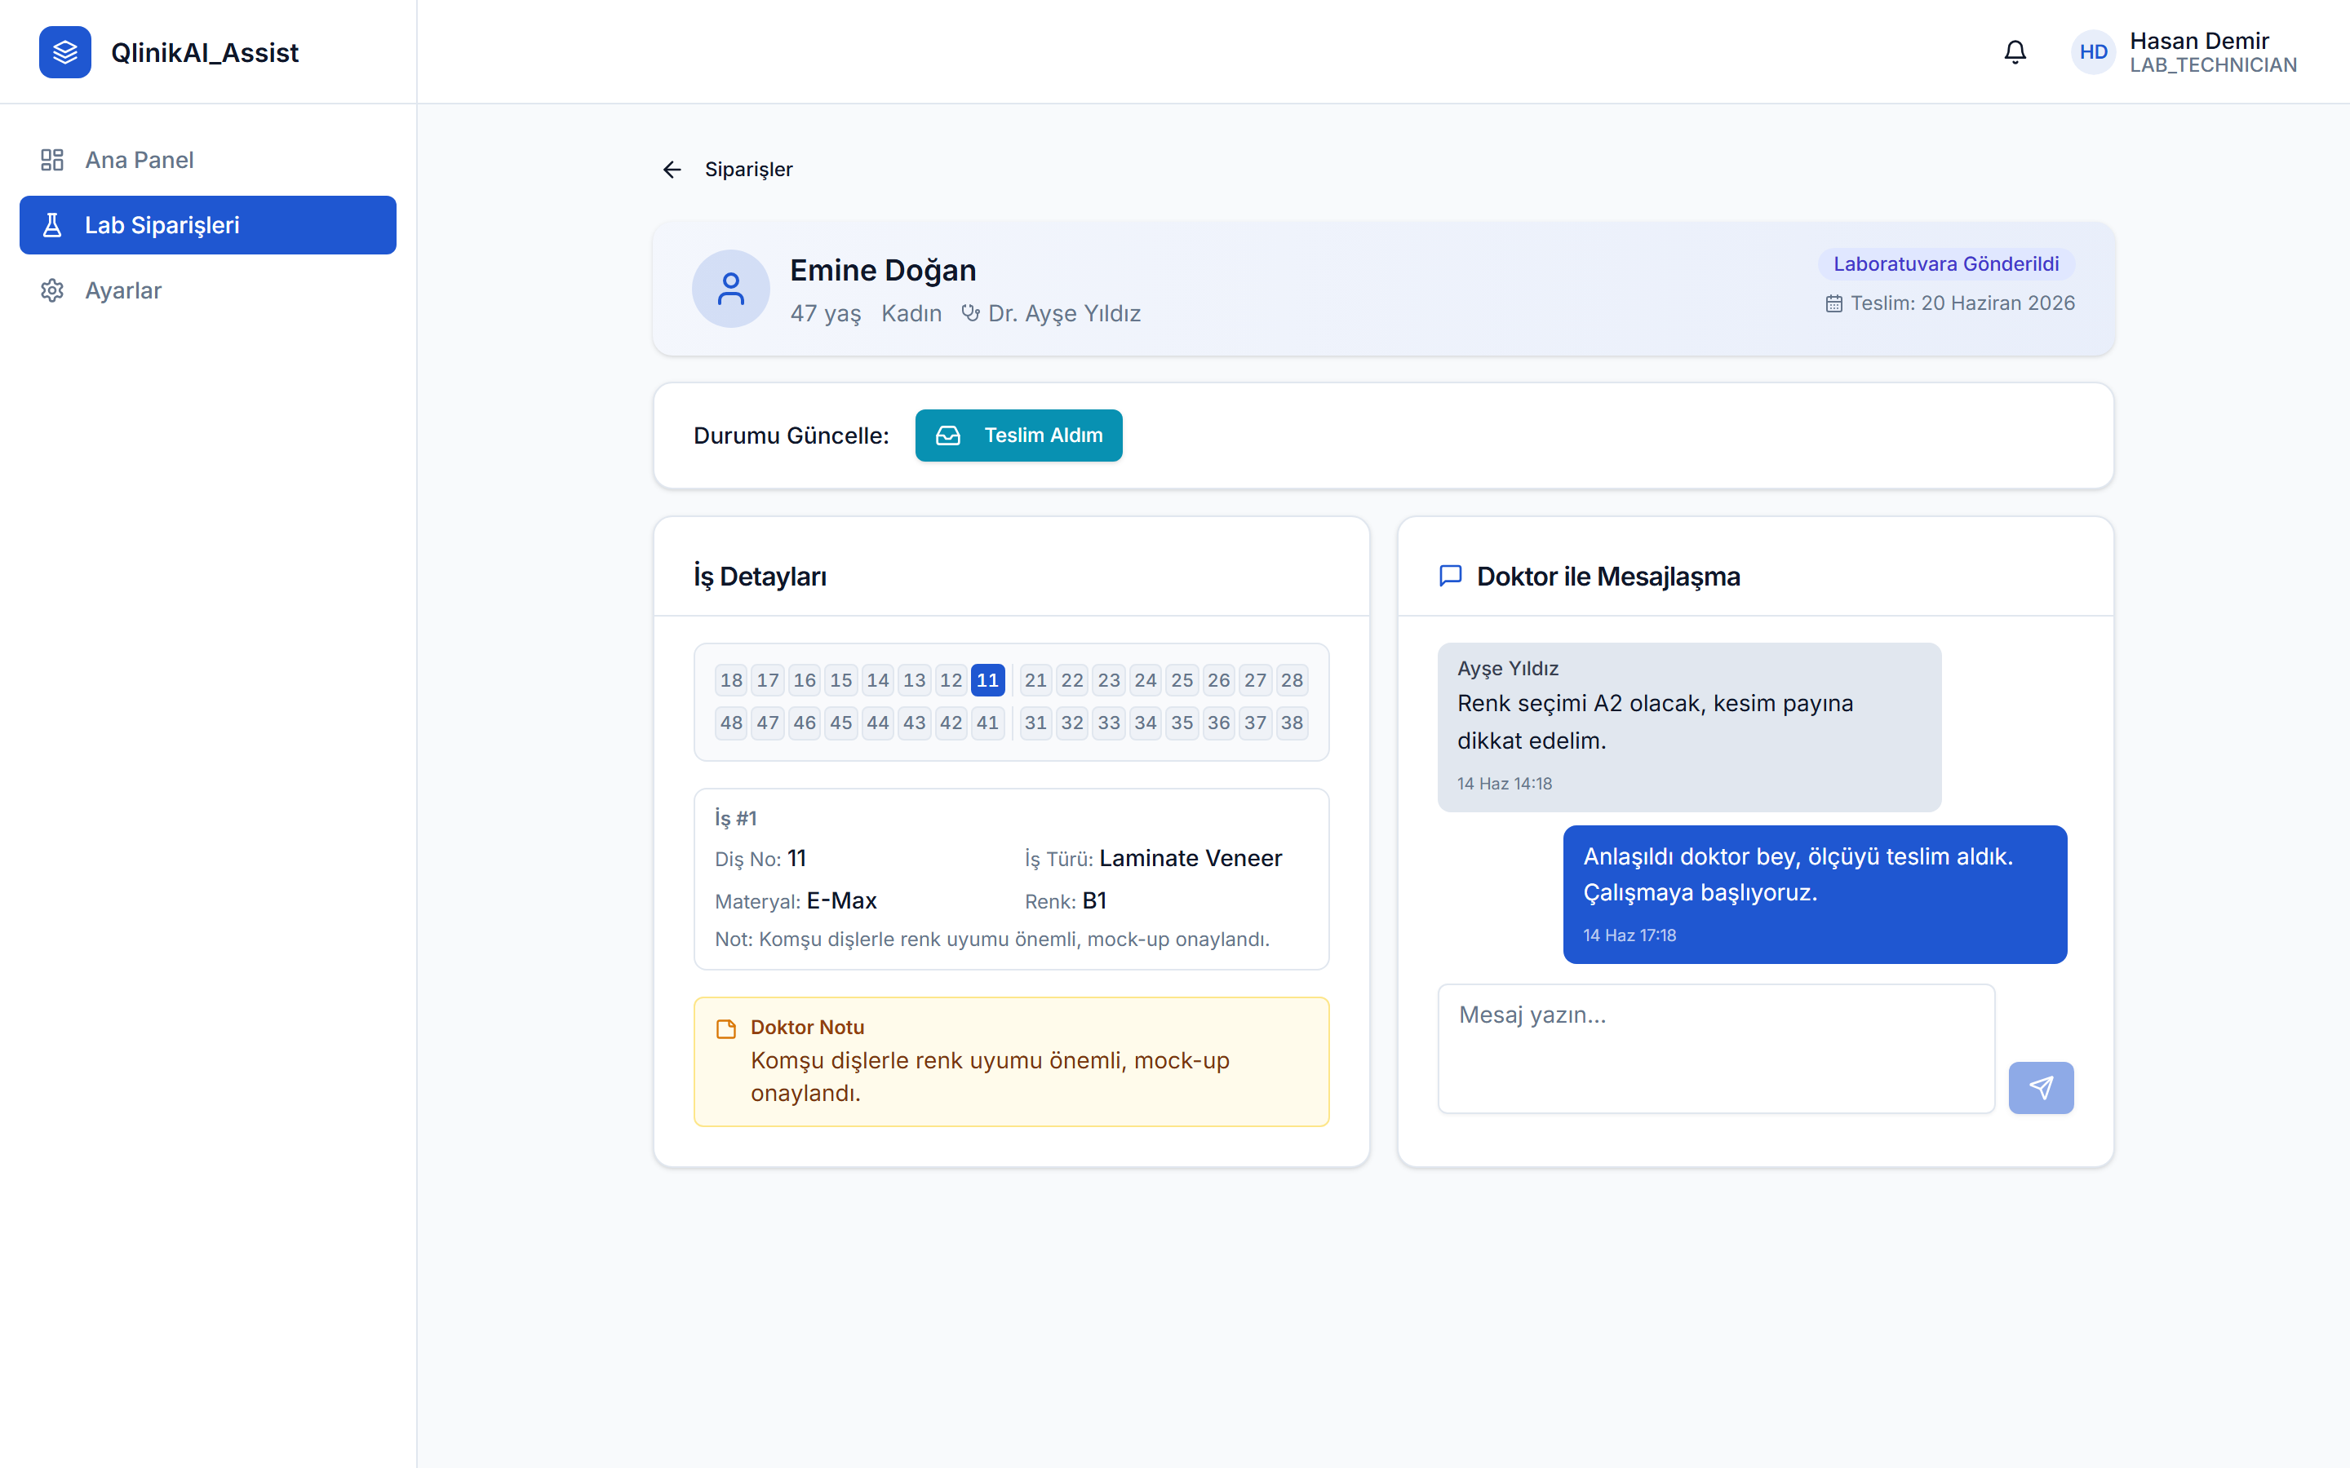
Task: Click the Hasan Demir user name
Action: (2198, 41)
